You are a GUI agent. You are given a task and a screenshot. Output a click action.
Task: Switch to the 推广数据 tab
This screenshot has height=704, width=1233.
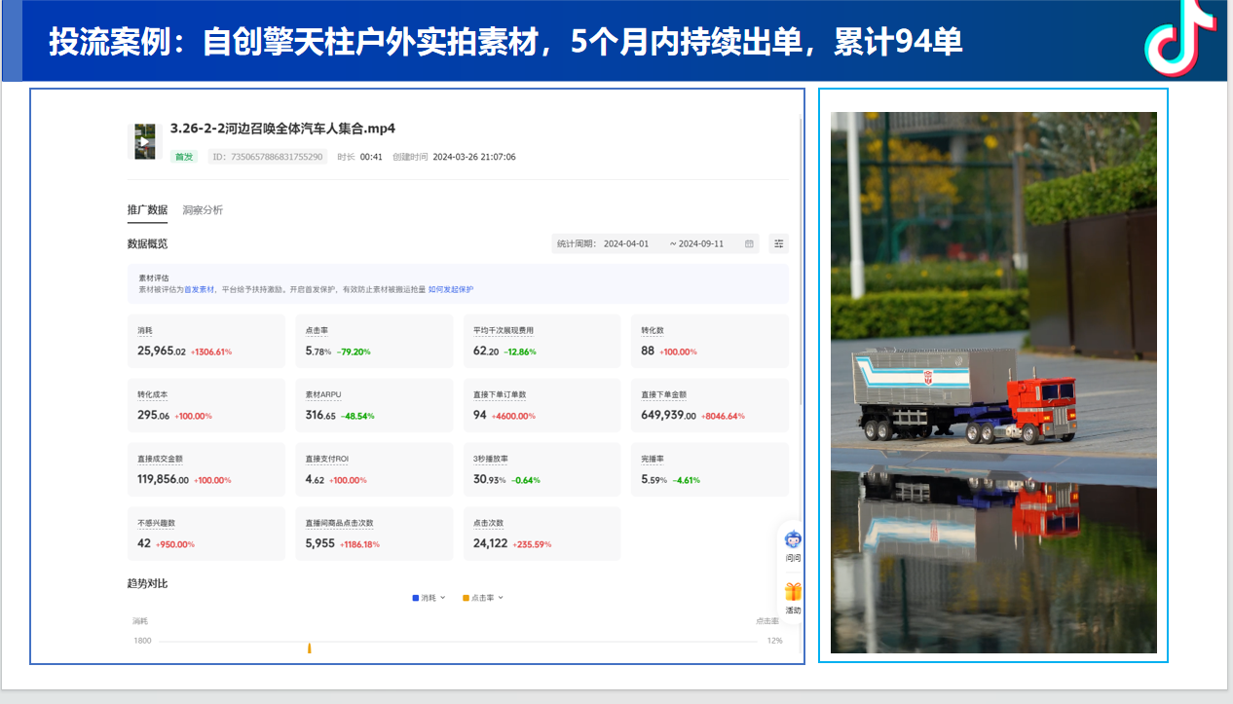tap(147, 209)
